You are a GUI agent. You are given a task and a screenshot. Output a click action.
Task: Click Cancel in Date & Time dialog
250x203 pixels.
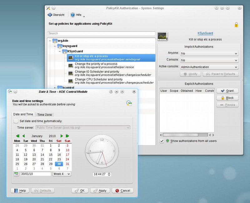[x=122, y=191]
